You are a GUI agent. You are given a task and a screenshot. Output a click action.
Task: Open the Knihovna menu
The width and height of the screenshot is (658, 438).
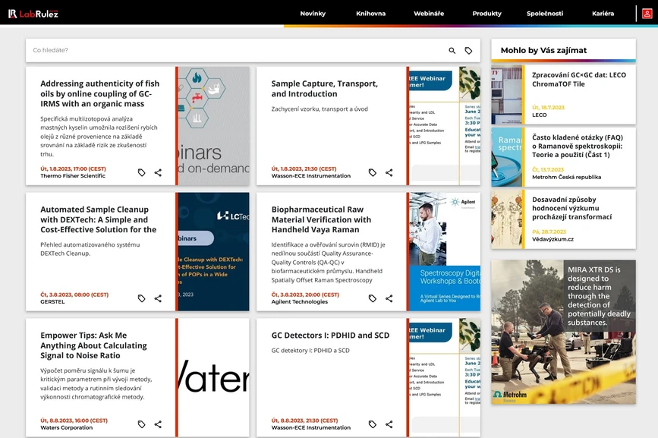coord(370,14)
